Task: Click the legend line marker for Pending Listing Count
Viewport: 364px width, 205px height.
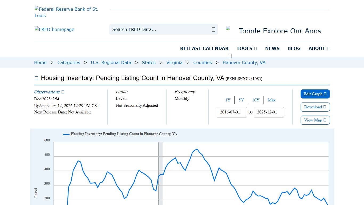Action: [x=66, y=134]
